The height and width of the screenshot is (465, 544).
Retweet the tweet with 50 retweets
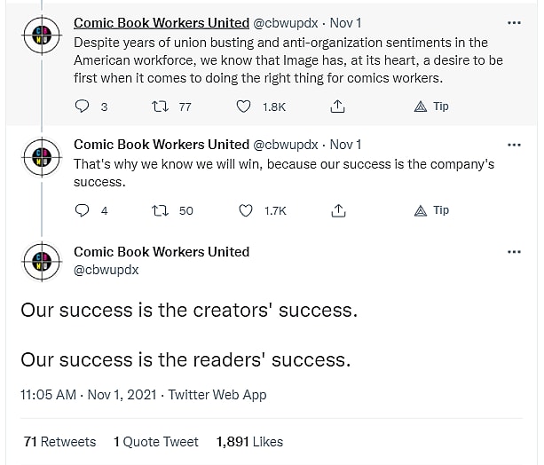tap(161, 210)
